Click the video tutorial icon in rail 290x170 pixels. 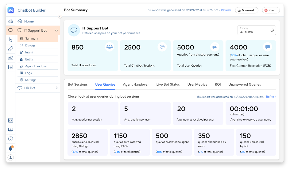(x=11, y=129)
